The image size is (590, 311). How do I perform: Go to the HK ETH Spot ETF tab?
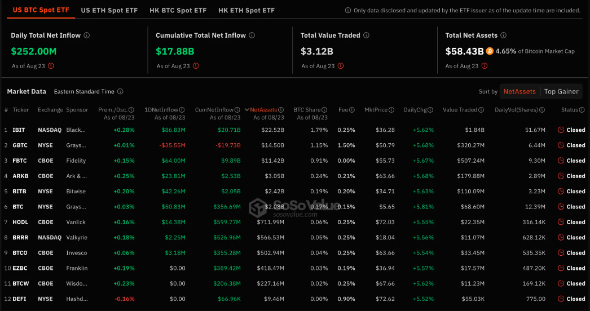point(246,10)
